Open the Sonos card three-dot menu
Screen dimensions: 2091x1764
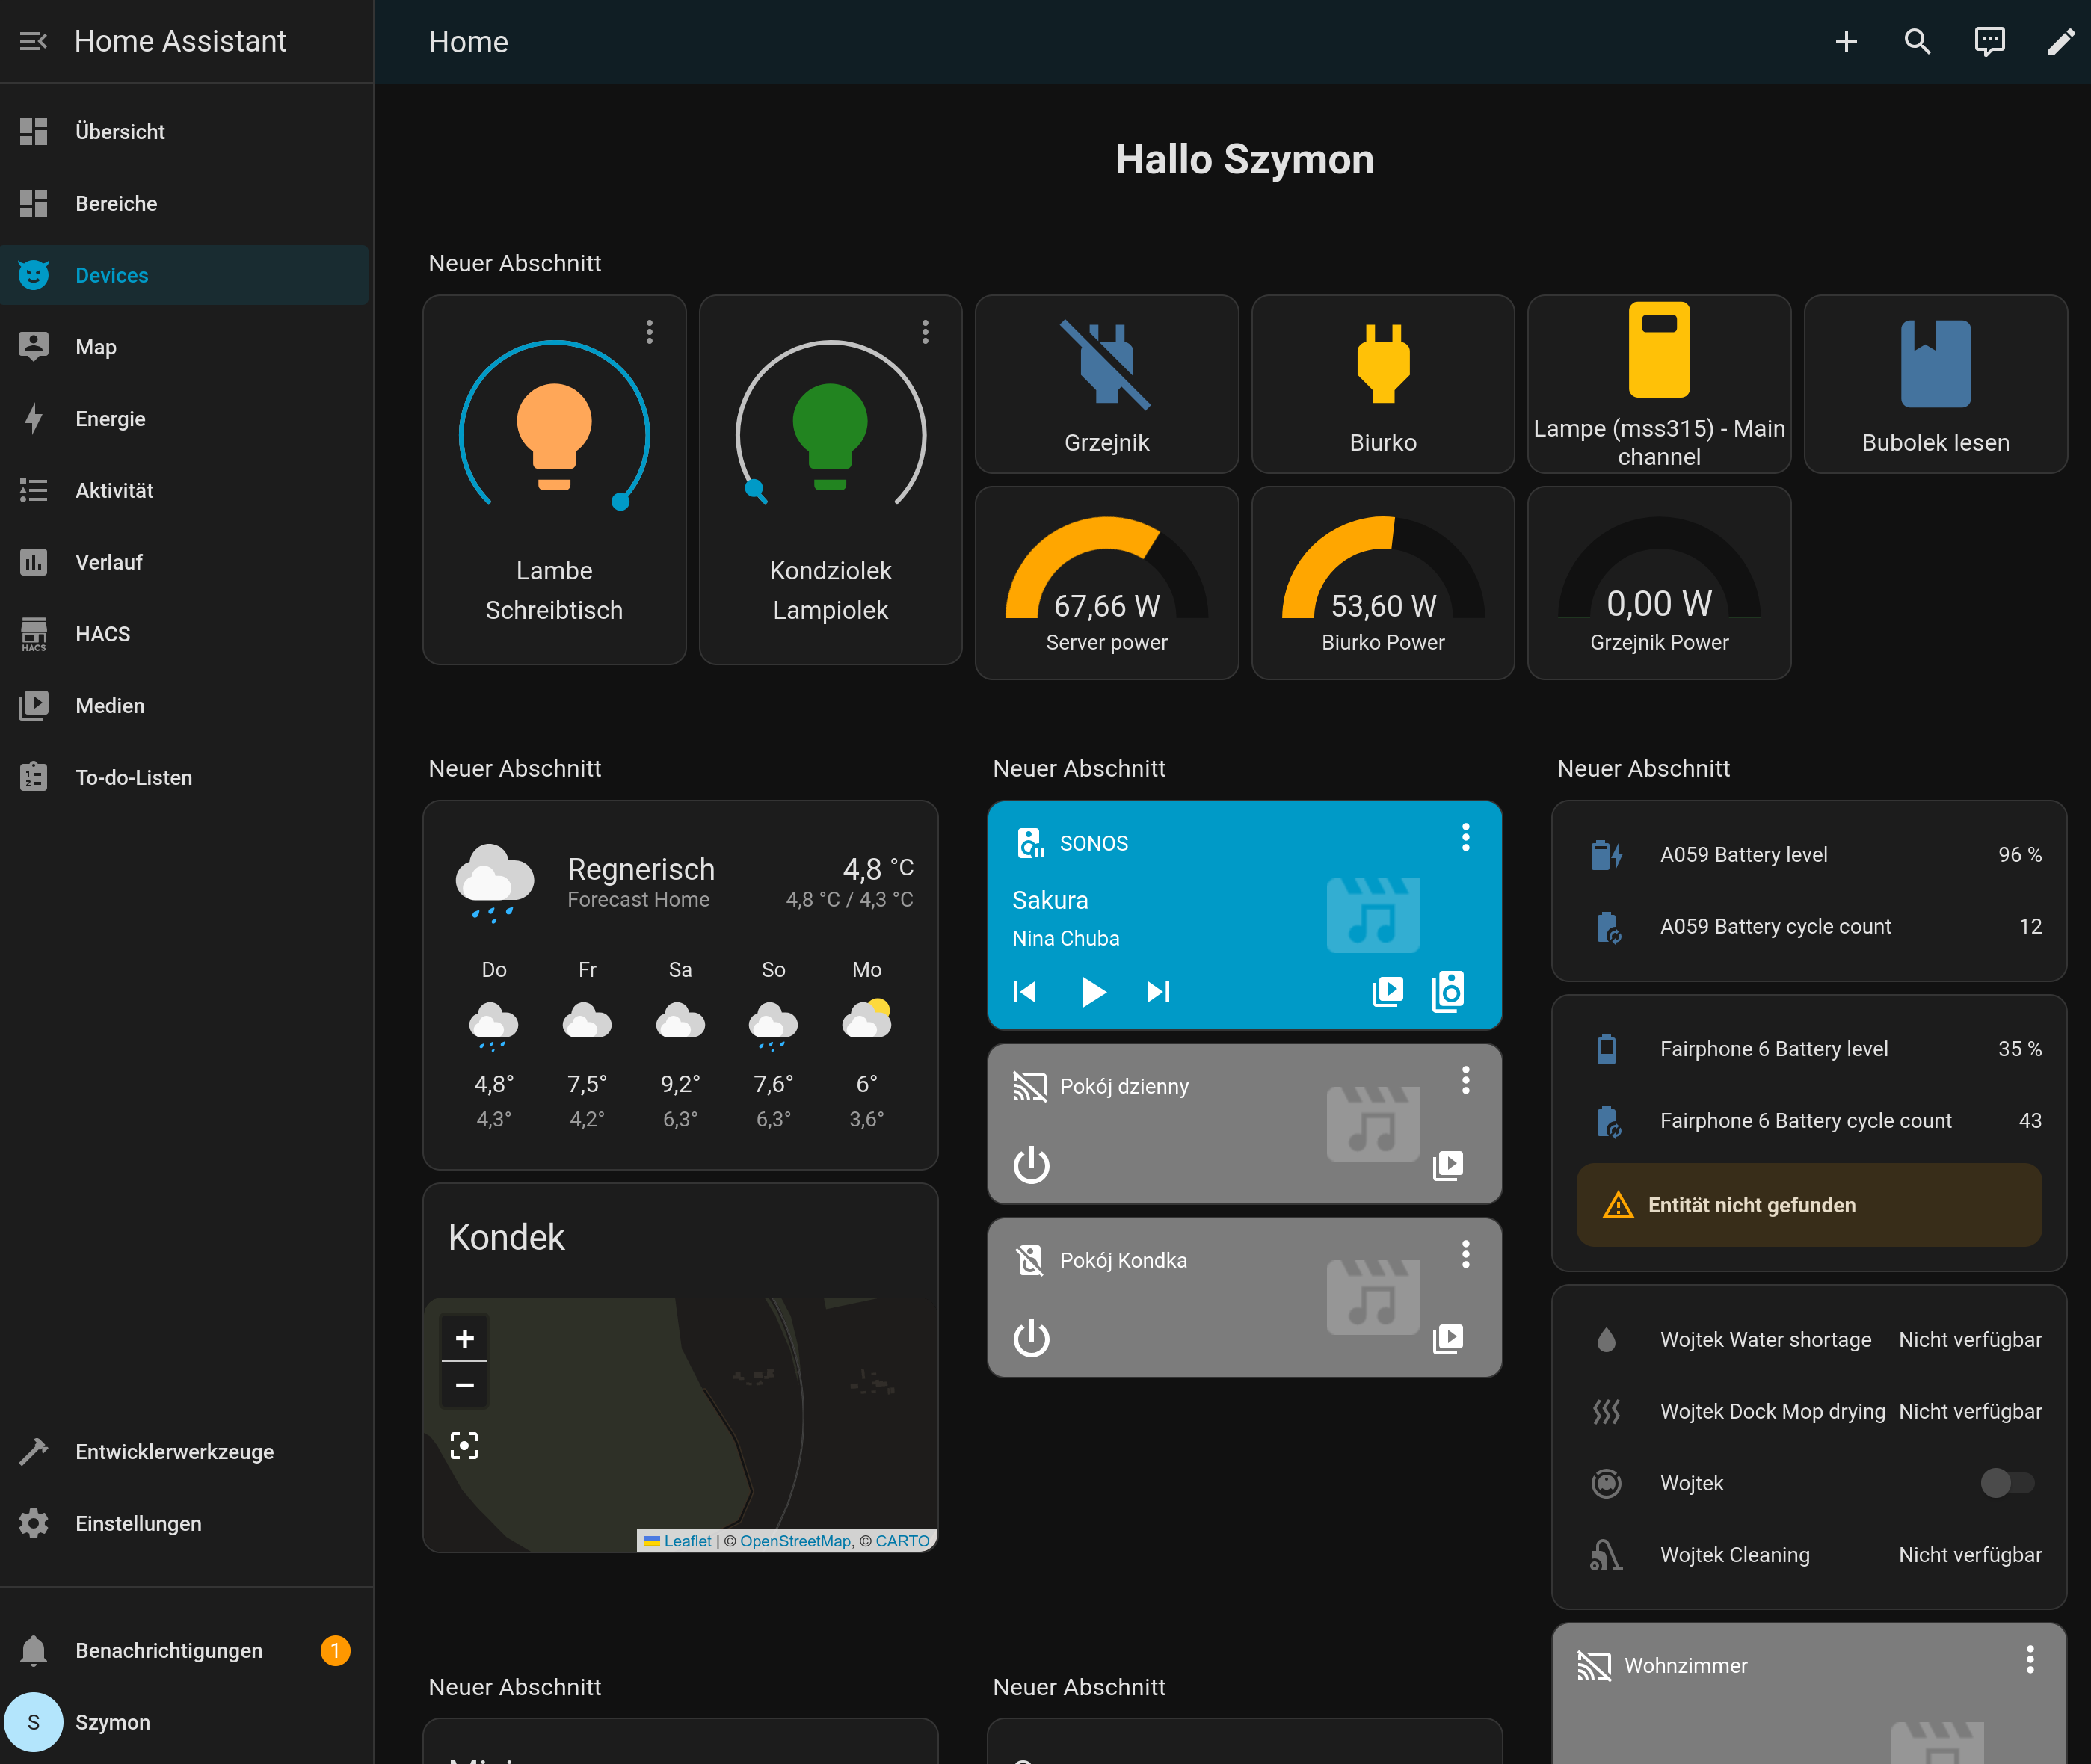point(1465,837)
